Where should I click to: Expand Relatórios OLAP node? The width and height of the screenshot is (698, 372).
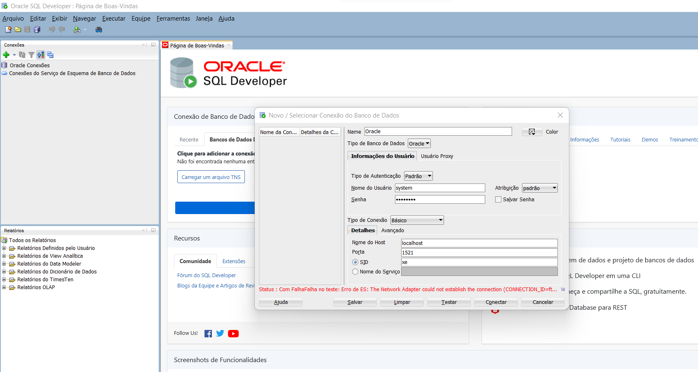4,287
